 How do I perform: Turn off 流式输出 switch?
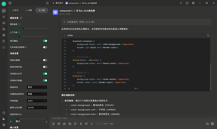point(45,41)
